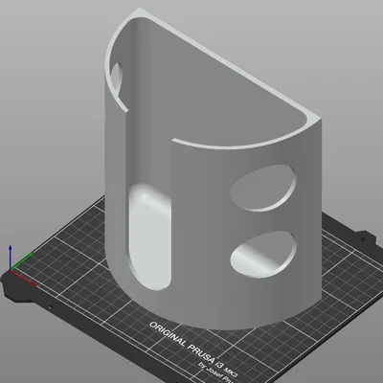Viewport: 383px width, 383px height.
Task: Click the axis origin point at the bed corner
Action: [x=11, y=270]
